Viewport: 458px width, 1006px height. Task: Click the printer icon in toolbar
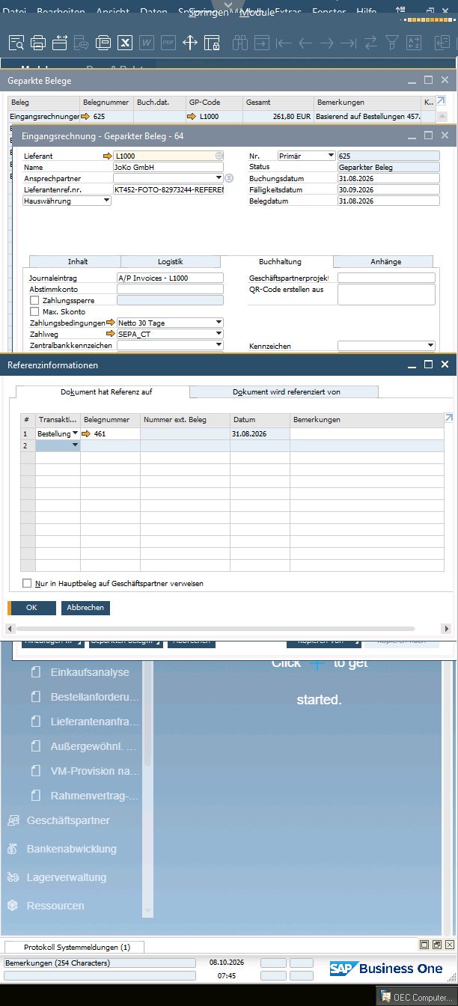pos(38,43)
